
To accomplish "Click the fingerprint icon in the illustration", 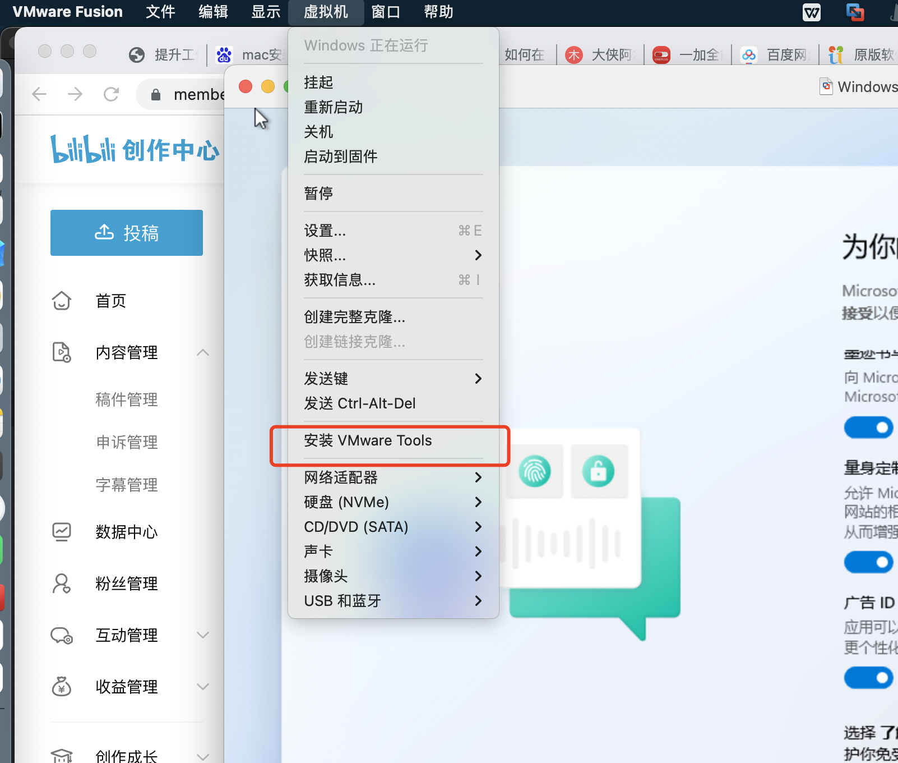I will click(x=535, y=471).
